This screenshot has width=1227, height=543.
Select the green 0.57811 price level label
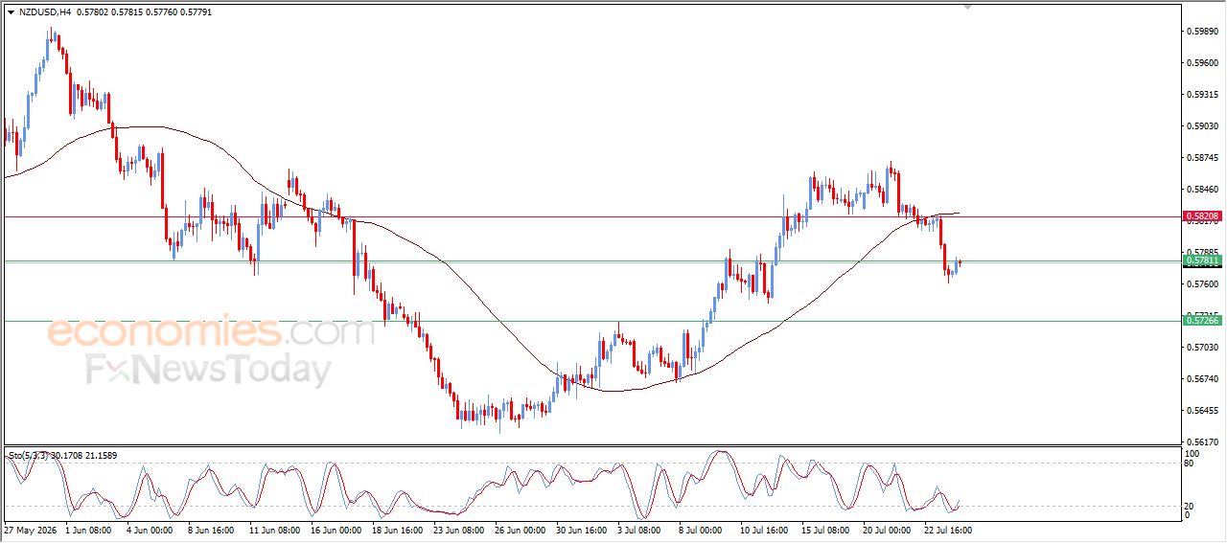pos(1202,260)
